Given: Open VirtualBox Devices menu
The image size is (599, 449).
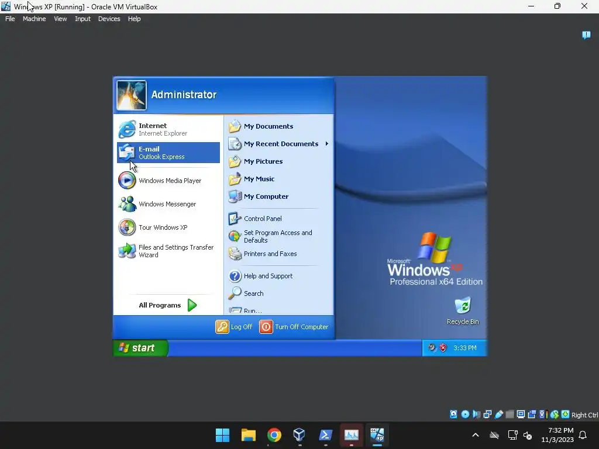Looking at the screenshot, I should point(109,19).
